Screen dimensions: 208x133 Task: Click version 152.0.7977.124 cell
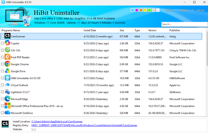coord(156,50)
